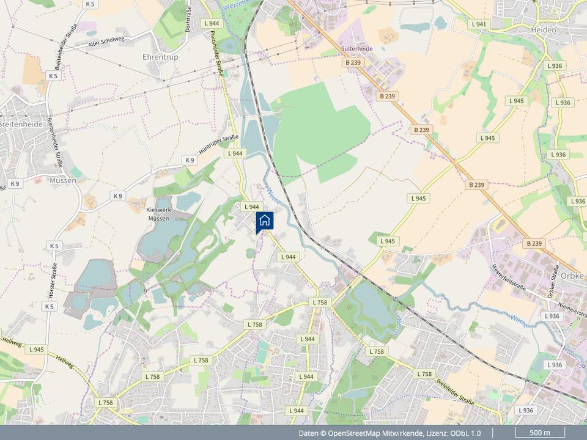This screenshot has height=440, width=587.
Task: Click the Sülterheide area label
Action: point(356,49)
